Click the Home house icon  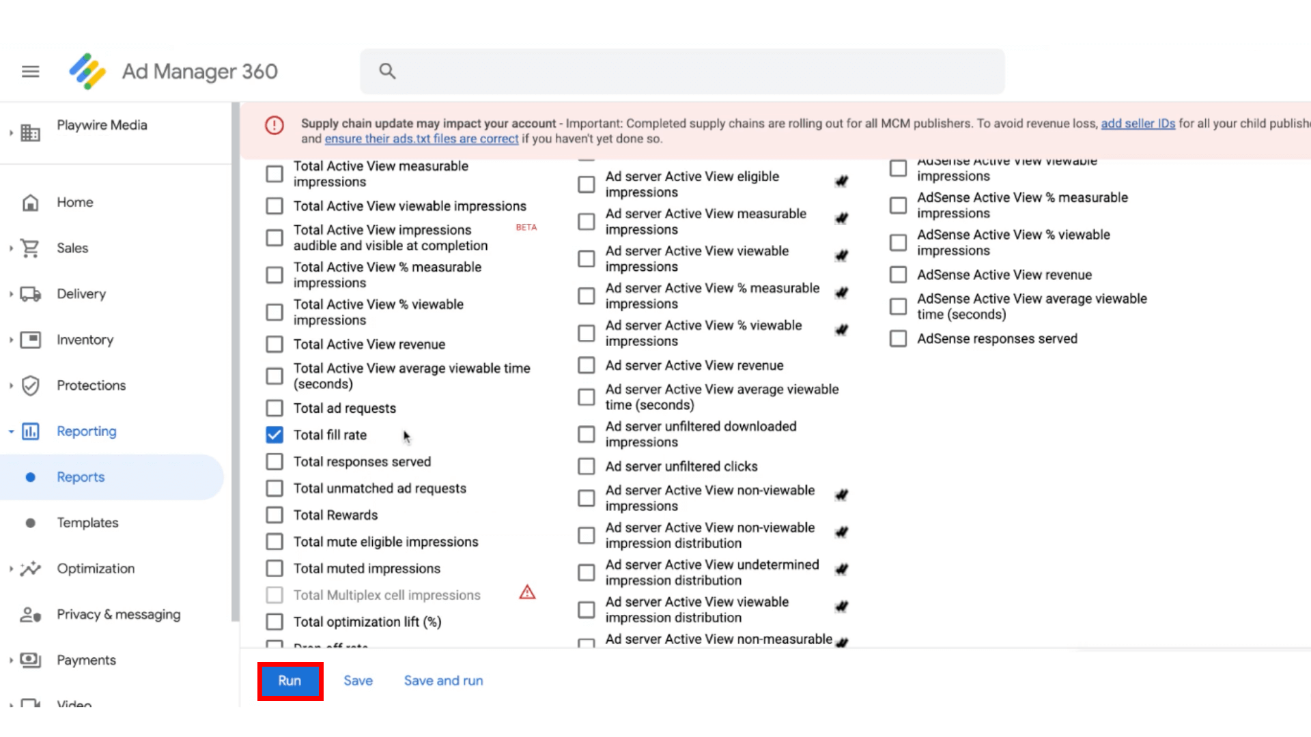point(30,203)
